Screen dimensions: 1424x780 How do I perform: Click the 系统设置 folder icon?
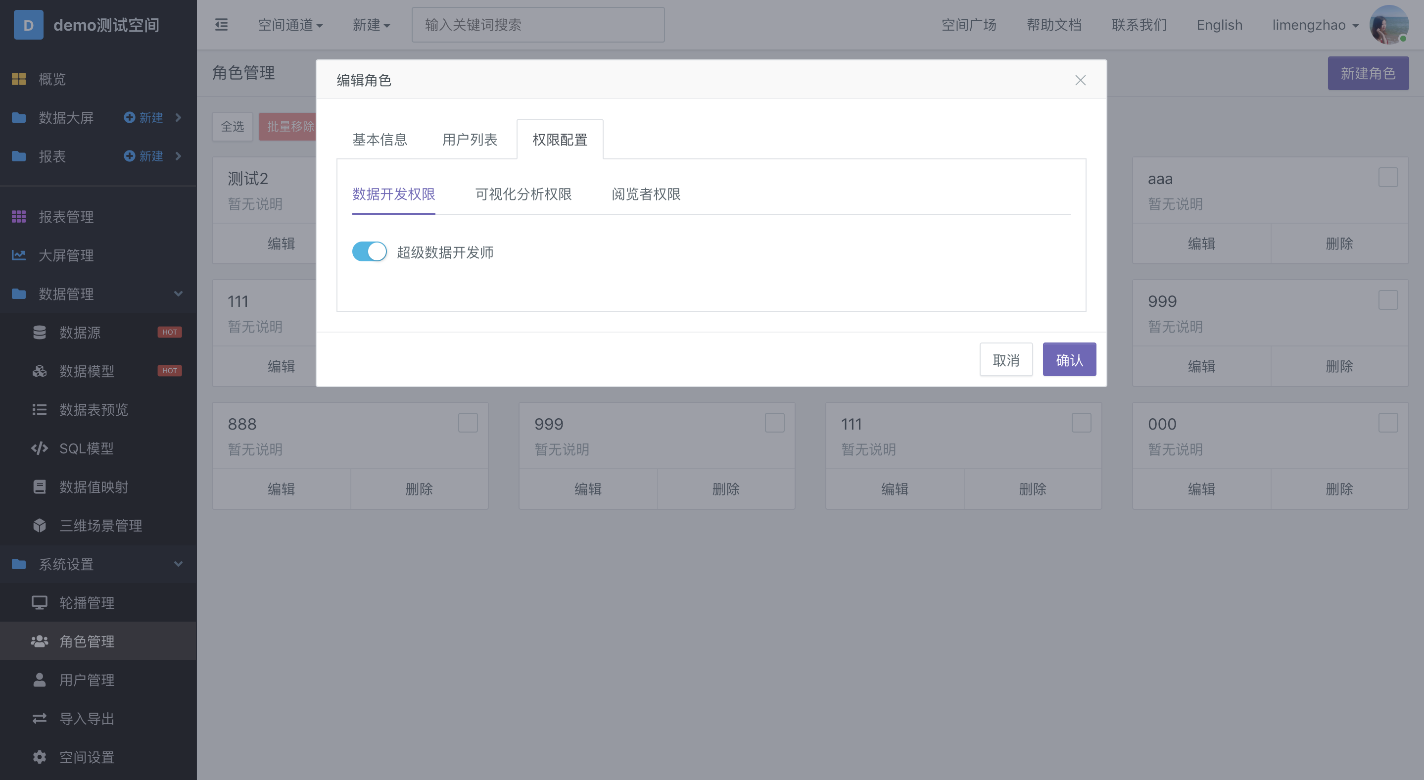[x=19, y=564]
